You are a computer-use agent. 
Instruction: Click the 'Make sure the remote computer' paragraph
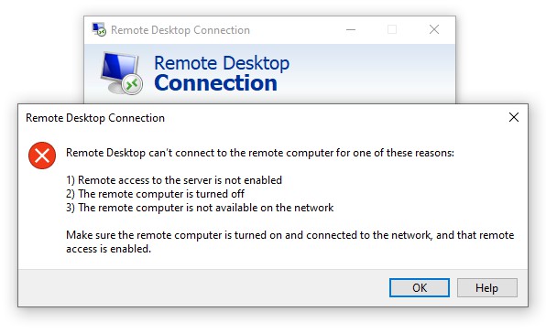(289, 242)
